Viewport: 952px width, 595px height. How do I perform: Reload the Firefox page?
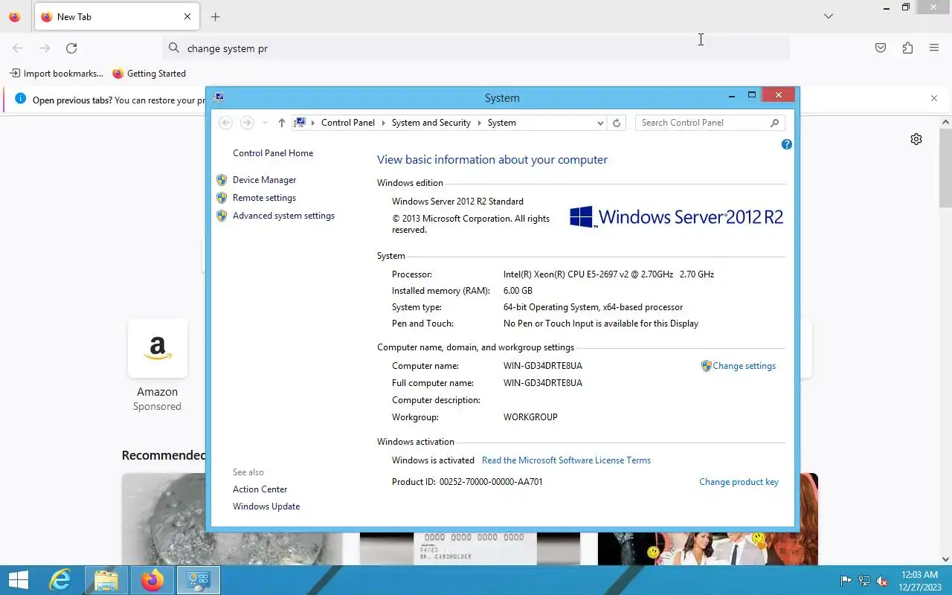click(x=71, y=48)
